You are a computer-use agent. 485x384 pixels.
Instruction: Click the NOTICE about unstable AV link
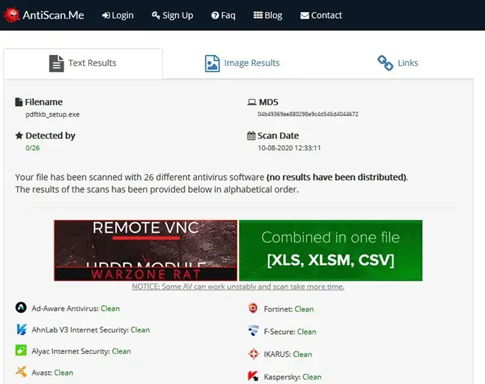coord(238,287)
